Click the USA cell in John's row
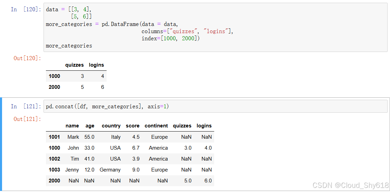Image resolution: width=390 pixels, height=192 pixels. 115,148
